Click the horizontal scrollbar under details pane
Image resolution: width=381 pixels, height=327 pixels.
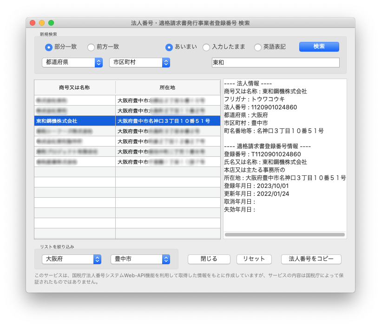click(x=284, y=235)
